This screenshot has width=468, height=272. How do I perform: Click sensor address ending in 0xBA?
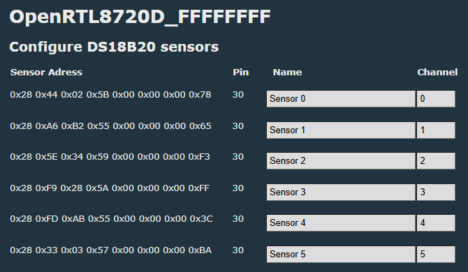pyautogui.click(x=111, y=250)
